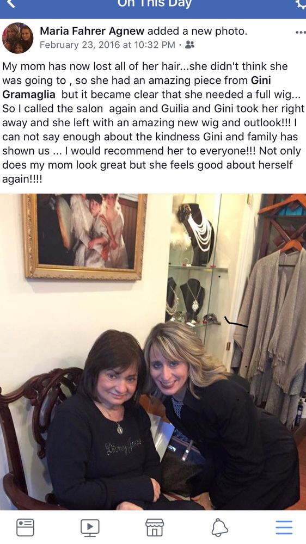Tap the friends audience privacy icon
306x544 pixels.
(189, 45)
